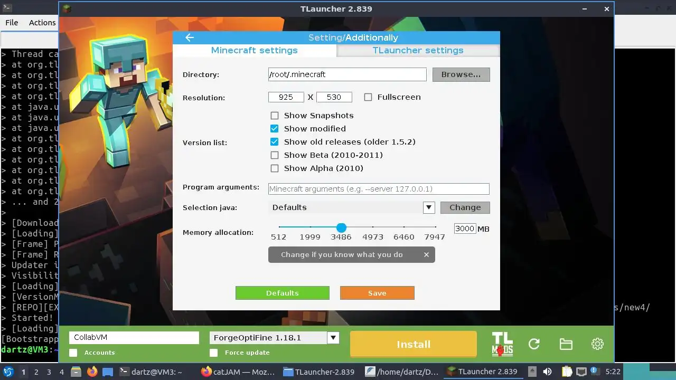The height and width of the screenshot is (380, 676).
Task: Click the memory value field showing 3000
Action: coord(465,229)
